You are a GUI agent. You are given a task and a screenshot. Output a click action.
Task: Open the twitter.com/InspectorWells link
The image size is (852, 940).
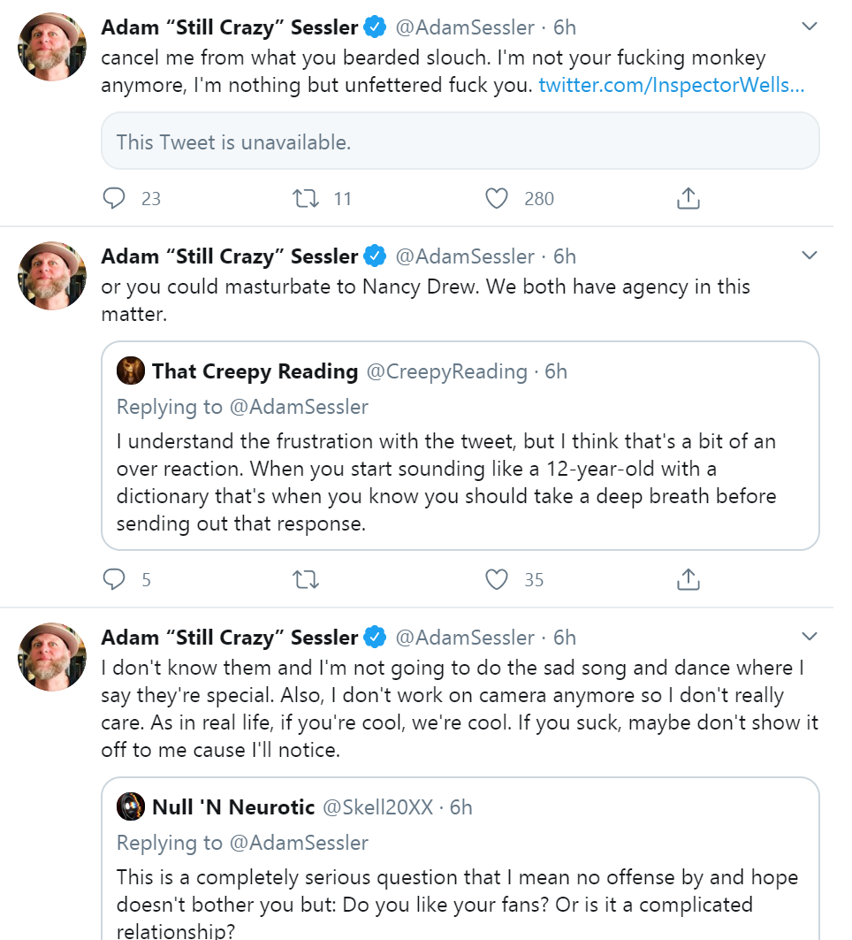[x=671, y=85]
